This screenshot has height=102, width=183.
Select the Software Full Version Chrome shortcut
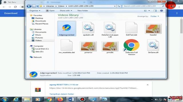point(132,47)
